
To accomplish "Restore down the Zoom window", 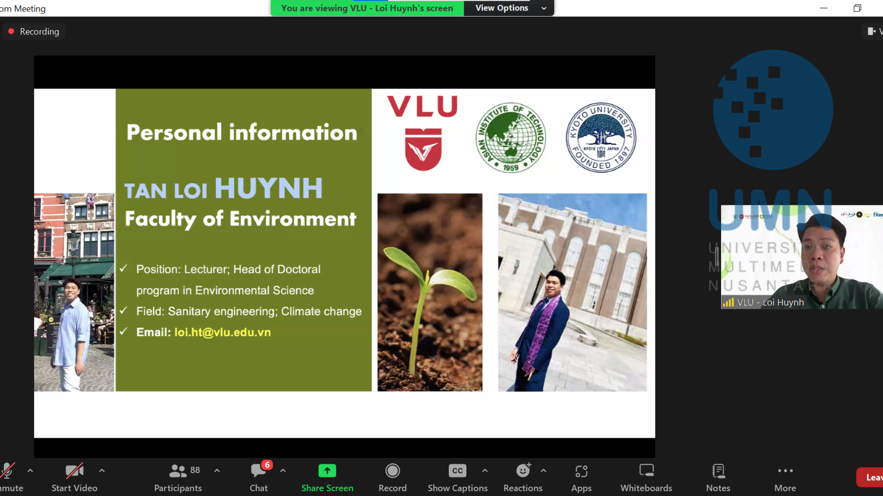I will (x=857, y=8).
